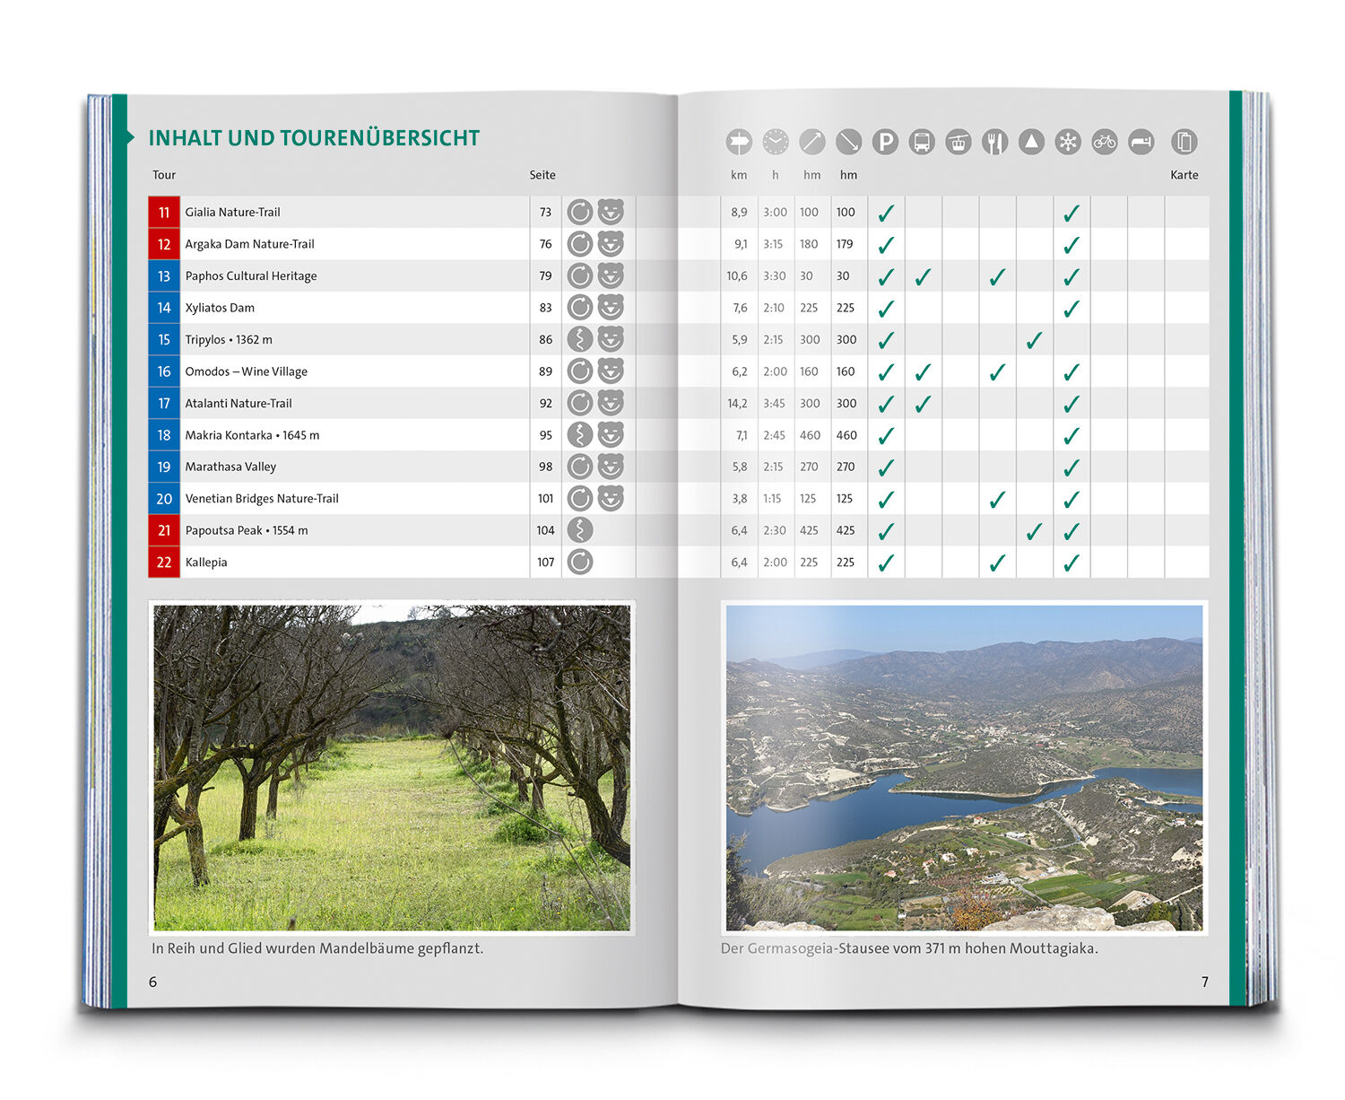1345x1100 pixels.
Task: Click the Marathasa Valley tour title
Action: (230, 467)
